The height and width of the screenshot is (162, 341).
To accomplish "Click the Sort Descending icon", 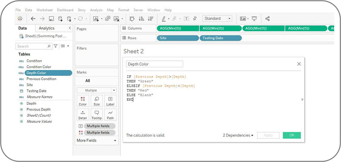I will 151,19.
